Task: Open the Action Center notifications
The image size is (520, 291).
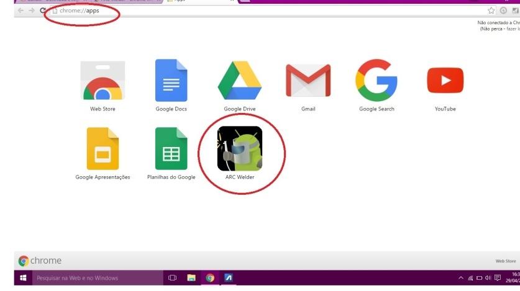Action: 498,278
